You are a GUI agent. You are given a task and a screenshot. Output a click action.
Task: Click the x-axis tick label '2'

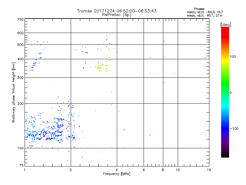tap(71, 170)
